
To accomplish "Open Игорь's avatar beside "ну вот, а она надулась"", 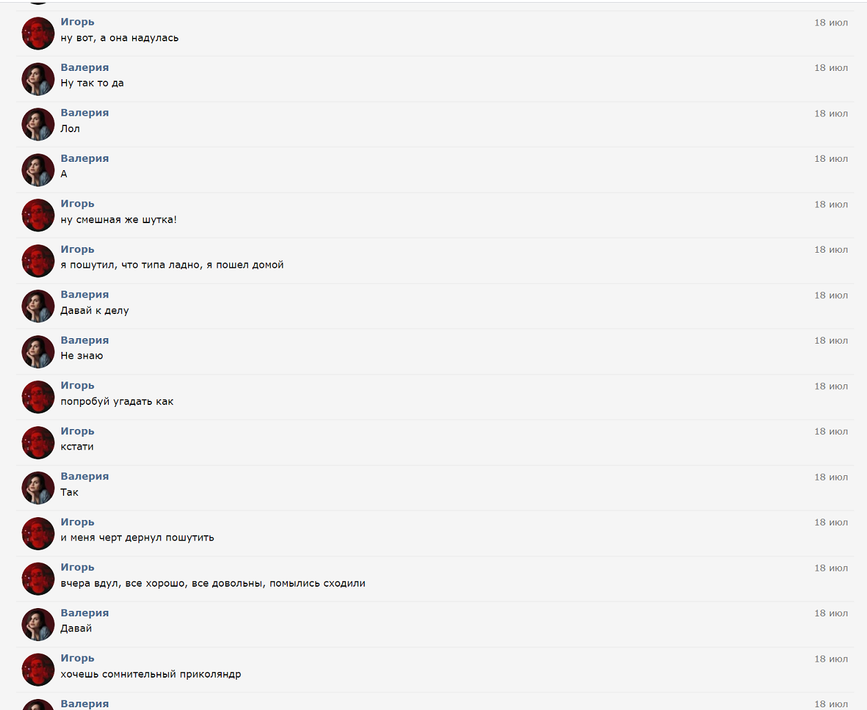I will coord(38,34).
